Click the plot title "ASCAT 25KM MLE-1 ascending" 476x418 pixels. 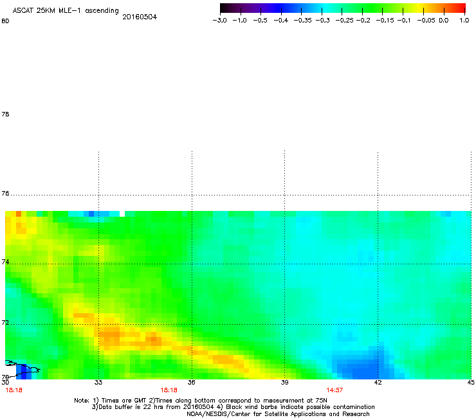[x=66, y=11]
